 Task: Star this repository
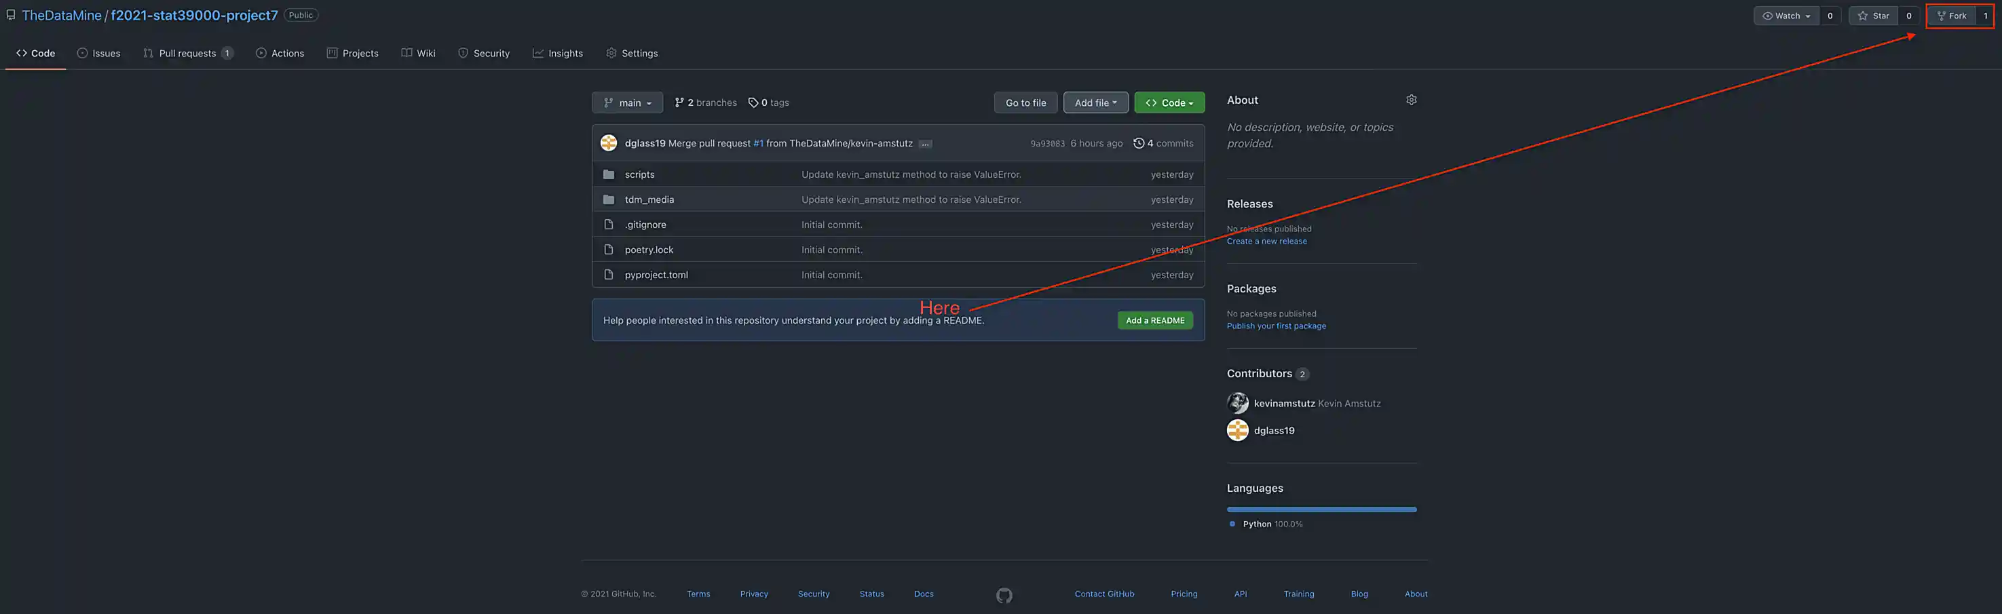click(1873, 16)
